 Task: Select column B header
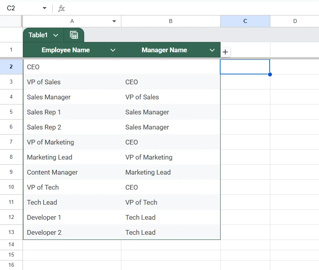coord(171,21)
